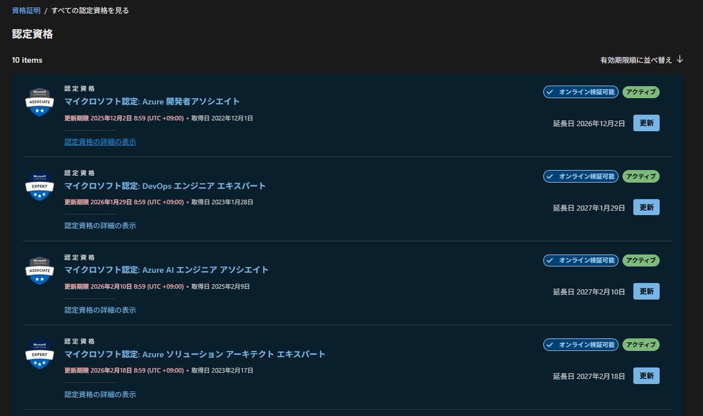Select 取得日 2025年2月9日 text
This screenshot has height=416, width=703.
click(x=221, y=287)
